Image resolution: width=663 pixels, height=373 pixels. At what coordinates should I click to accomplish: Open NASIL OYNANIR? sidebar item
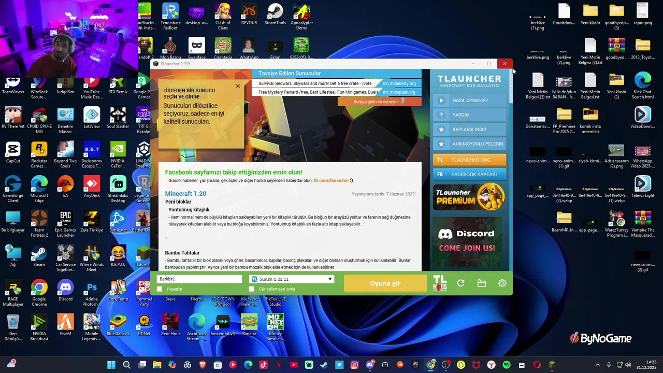pyautogui.click(x=469, y=100)
